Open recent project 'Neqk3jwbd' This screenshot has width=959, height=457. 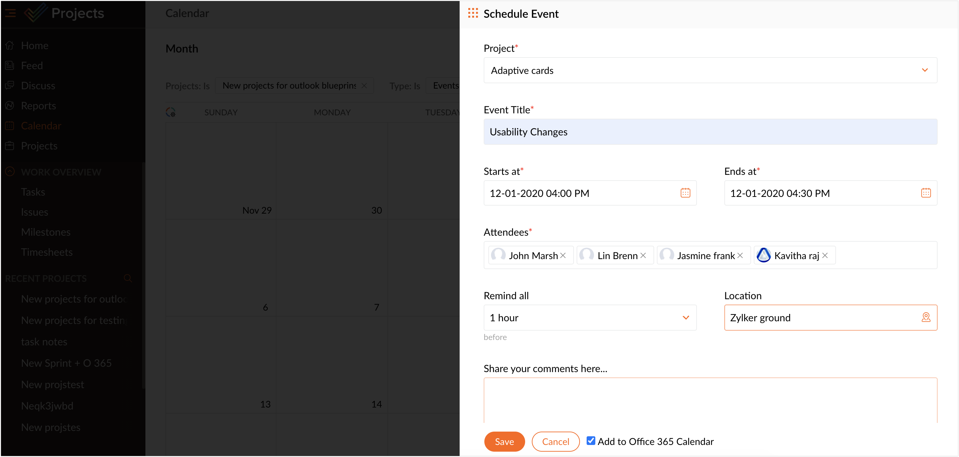[x=47, y=406]
